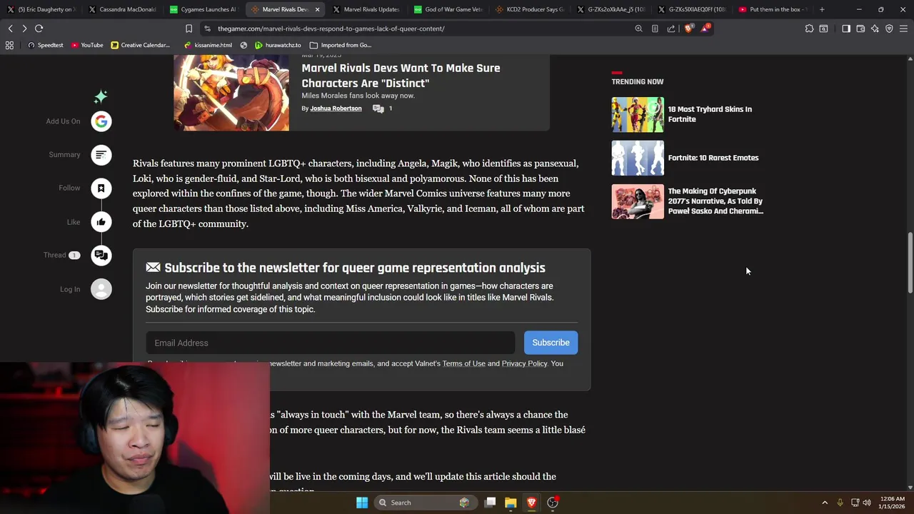Image resolution: width=914 pixels, height=514 pixels.
Task: Switch to Put them in the box tab
Action: coord(774,9)
